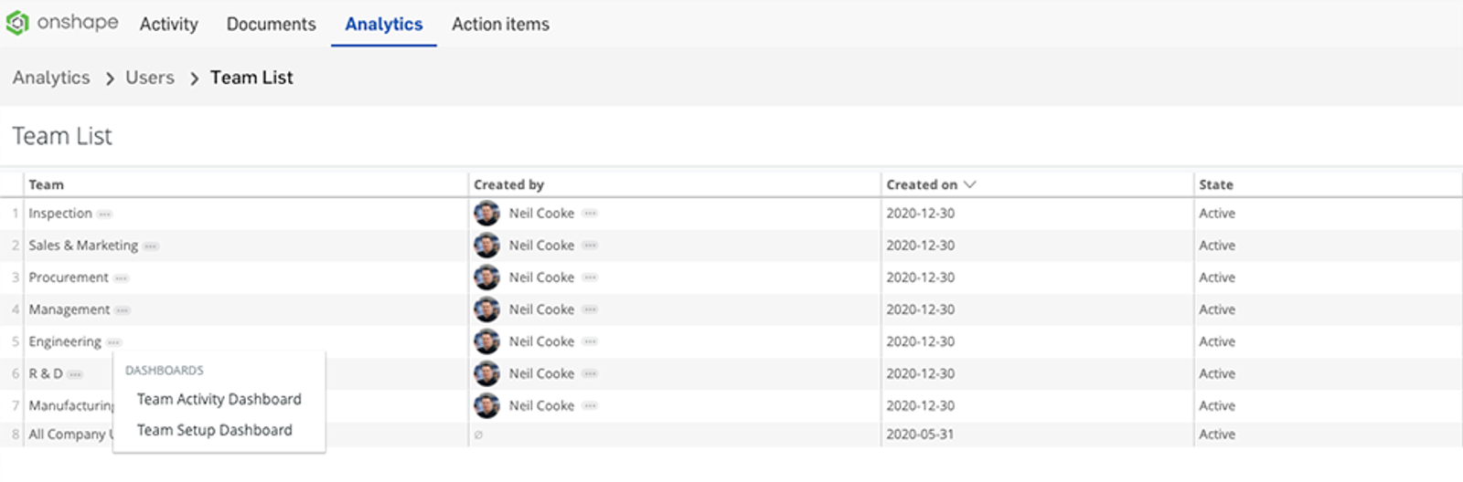The width and height of the screenshot is (1463, 482).
Task: Click the Created by column header
Action: pos(508,184)
